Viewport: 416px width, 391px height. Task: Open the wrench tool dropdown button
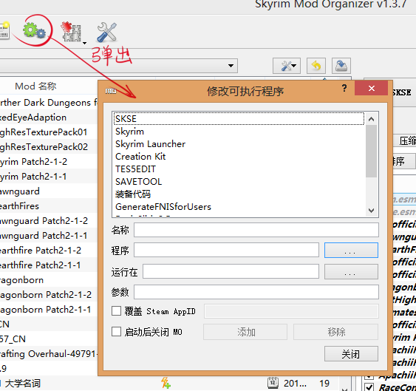point(287,66)
